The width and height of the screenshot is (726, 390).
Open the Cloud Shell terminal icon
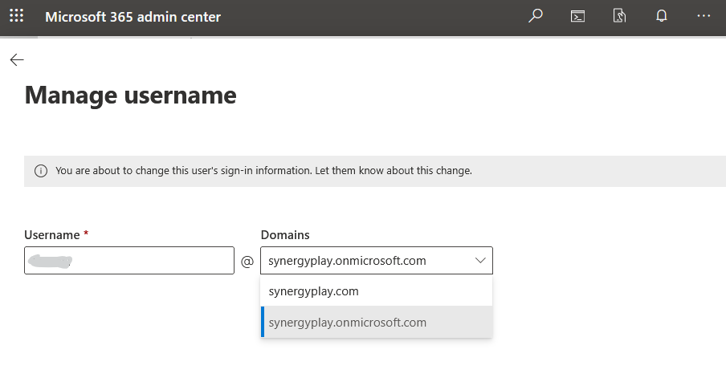click(577, 17)
